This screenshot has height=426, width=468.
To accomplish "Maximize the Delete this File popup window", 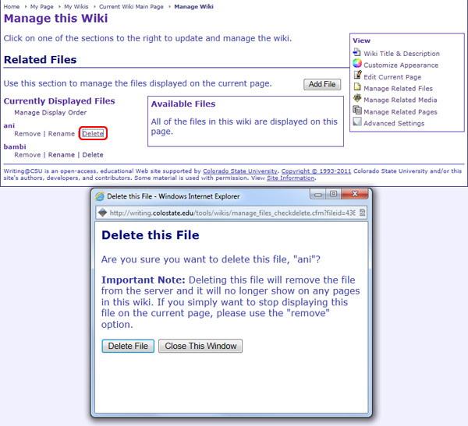I will [333, 194].
